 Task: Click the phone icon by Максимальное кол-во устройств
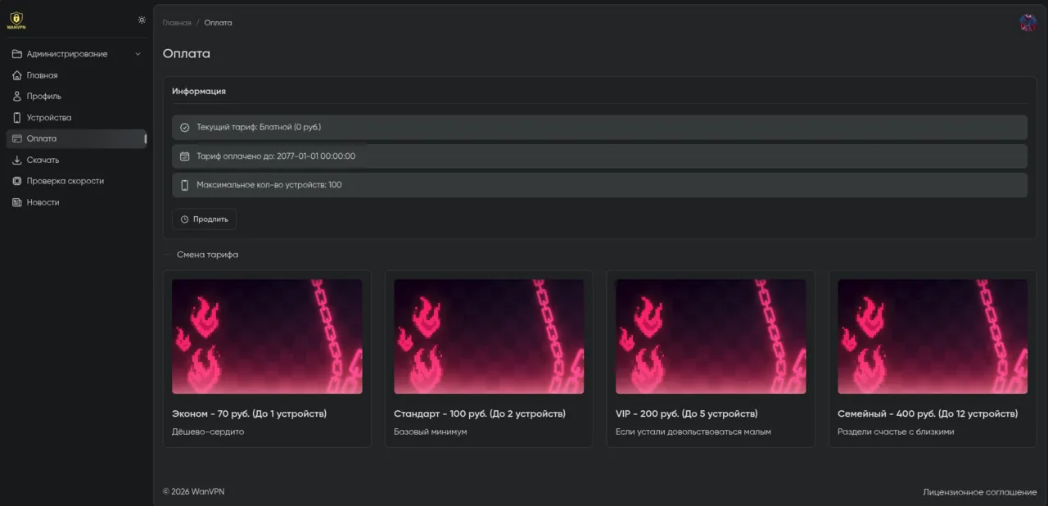184,185
